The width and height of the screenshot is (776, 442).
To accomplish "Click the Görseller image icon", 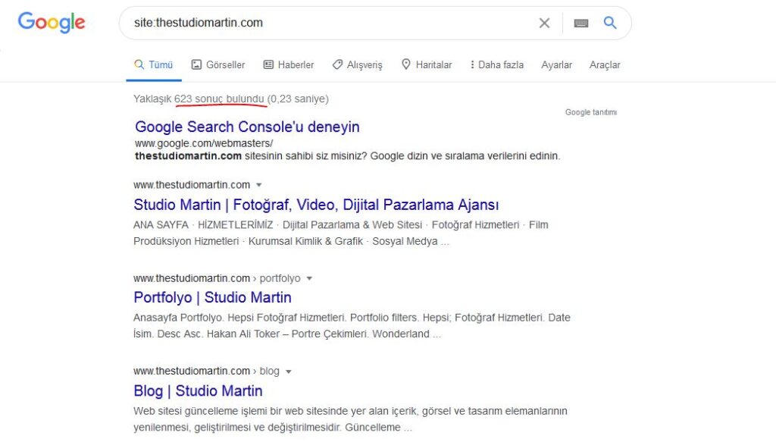I will 196,65.
